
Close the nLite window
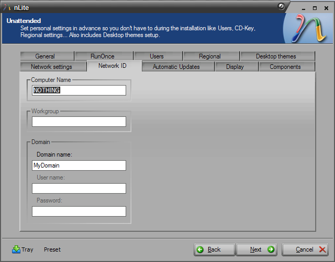326,8
